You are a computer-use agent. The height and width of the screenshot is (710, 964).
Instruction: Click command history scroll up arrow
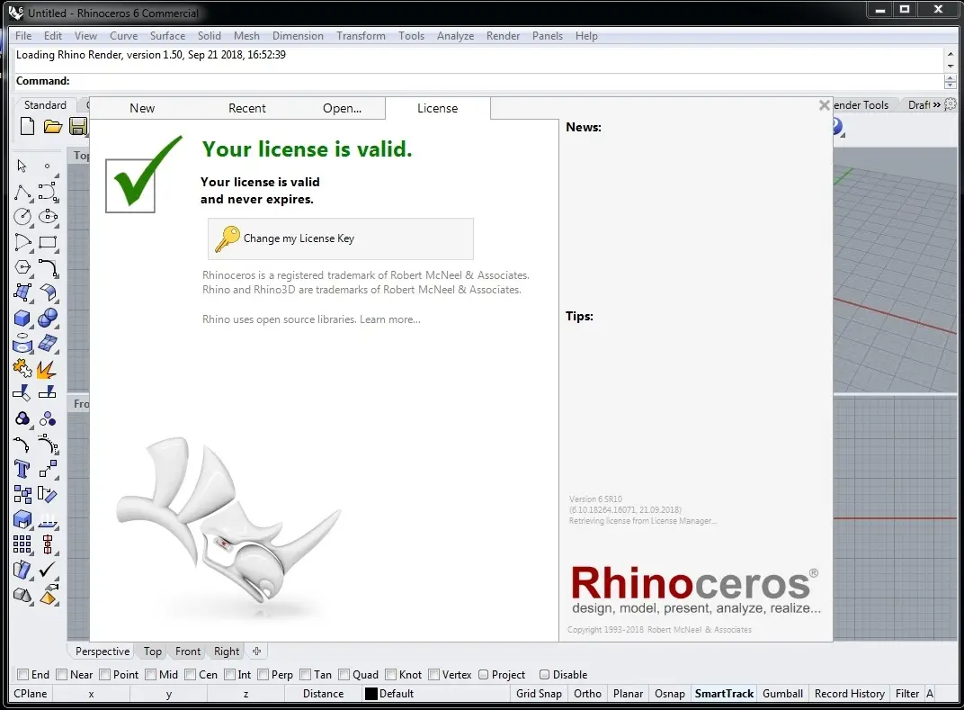[951, 54]
